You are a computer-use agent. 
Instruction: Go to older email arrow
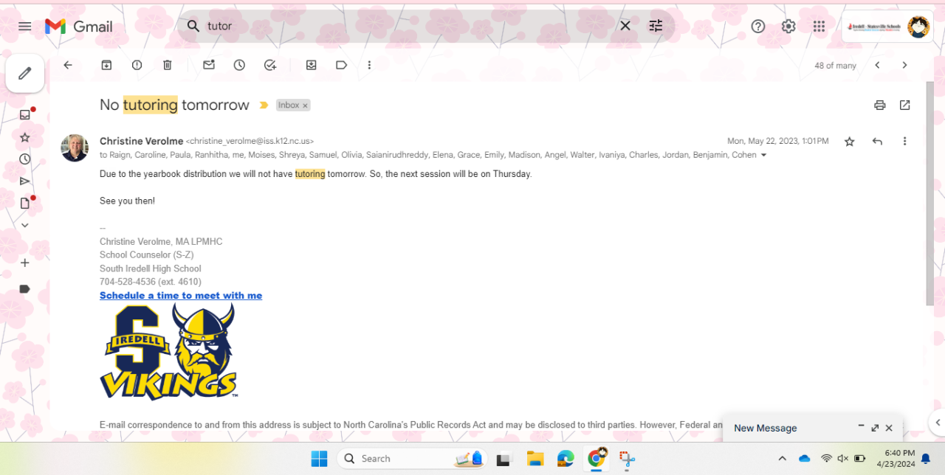[x=904, y=65]
